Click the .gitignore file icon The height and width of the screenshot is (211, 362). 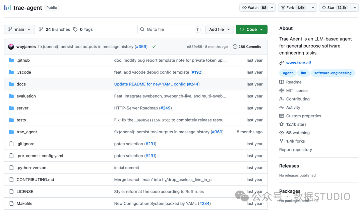11,144
